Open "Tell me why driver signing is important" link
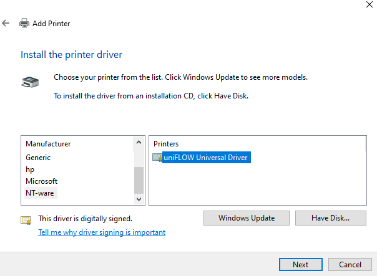Viewport: 377px width, 276px height. pos(102,232)
